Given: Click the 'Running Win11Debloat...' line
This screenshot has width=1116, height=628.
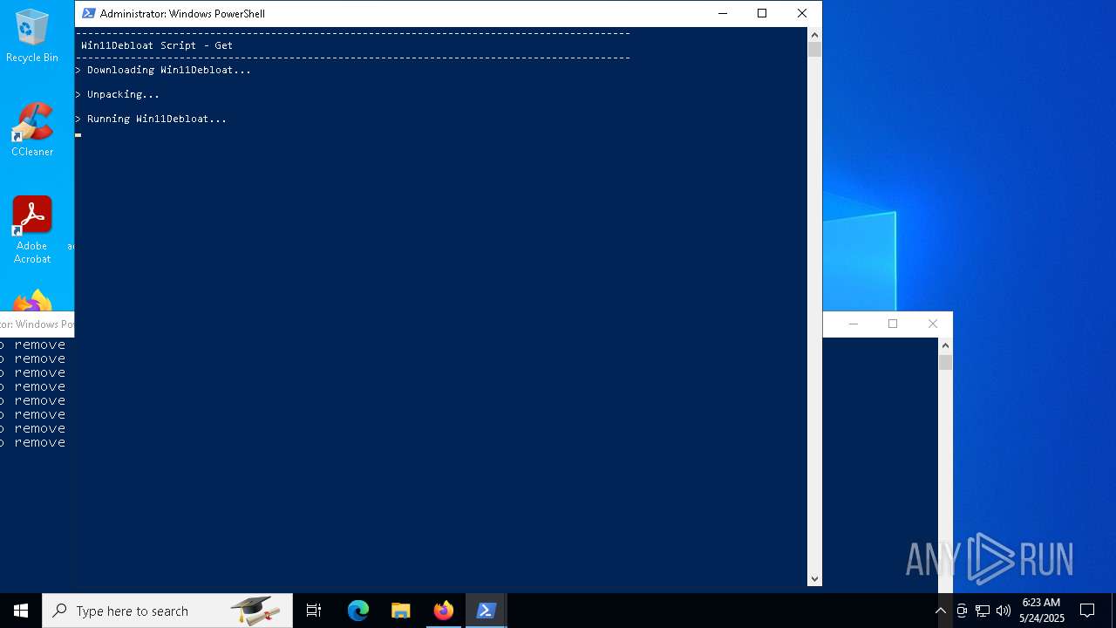Looking at the screenshot, I should point(151,119).
